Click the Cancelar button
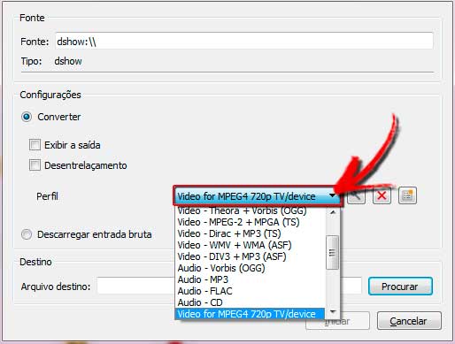This screenshot has width=455, height=344. click(x=409, y=321)
